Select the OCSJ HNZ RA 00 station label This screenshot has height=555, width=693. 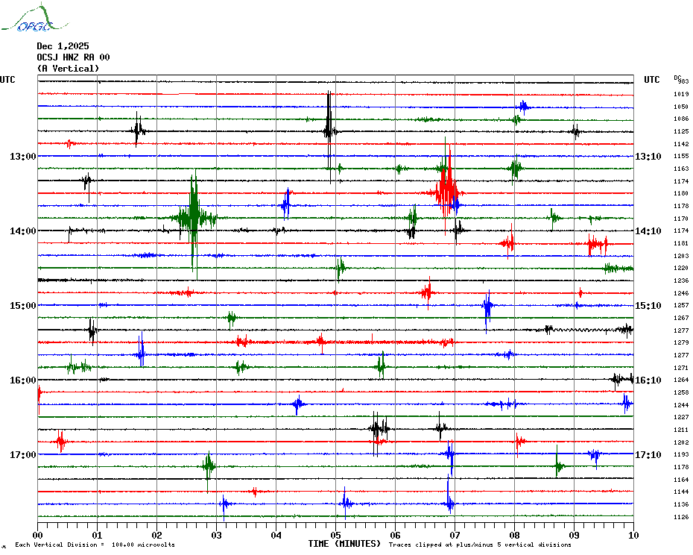[73, 57]
